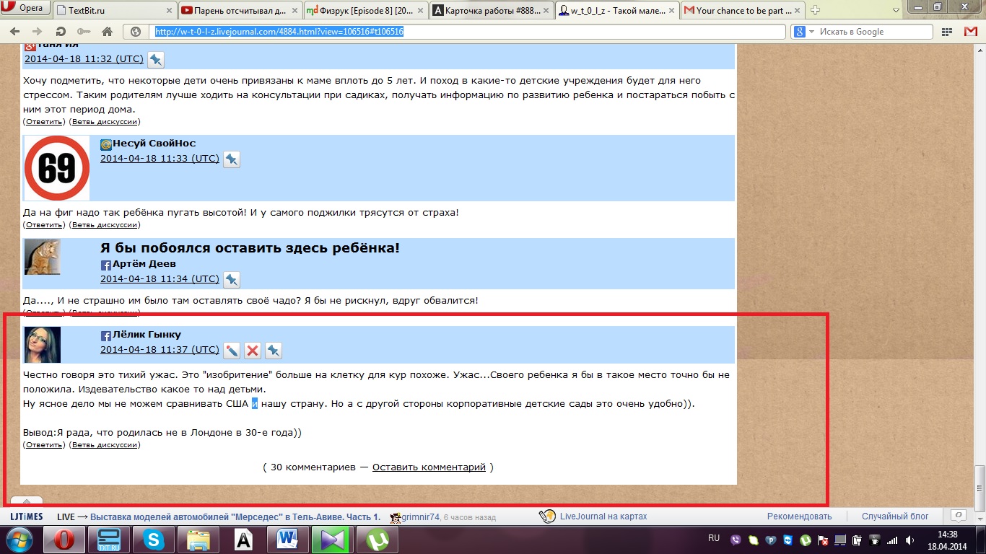Click the 2014-04-18 11:37 timestamp link
Viewport: 986px width, 554px height.
tap(160, 350)
